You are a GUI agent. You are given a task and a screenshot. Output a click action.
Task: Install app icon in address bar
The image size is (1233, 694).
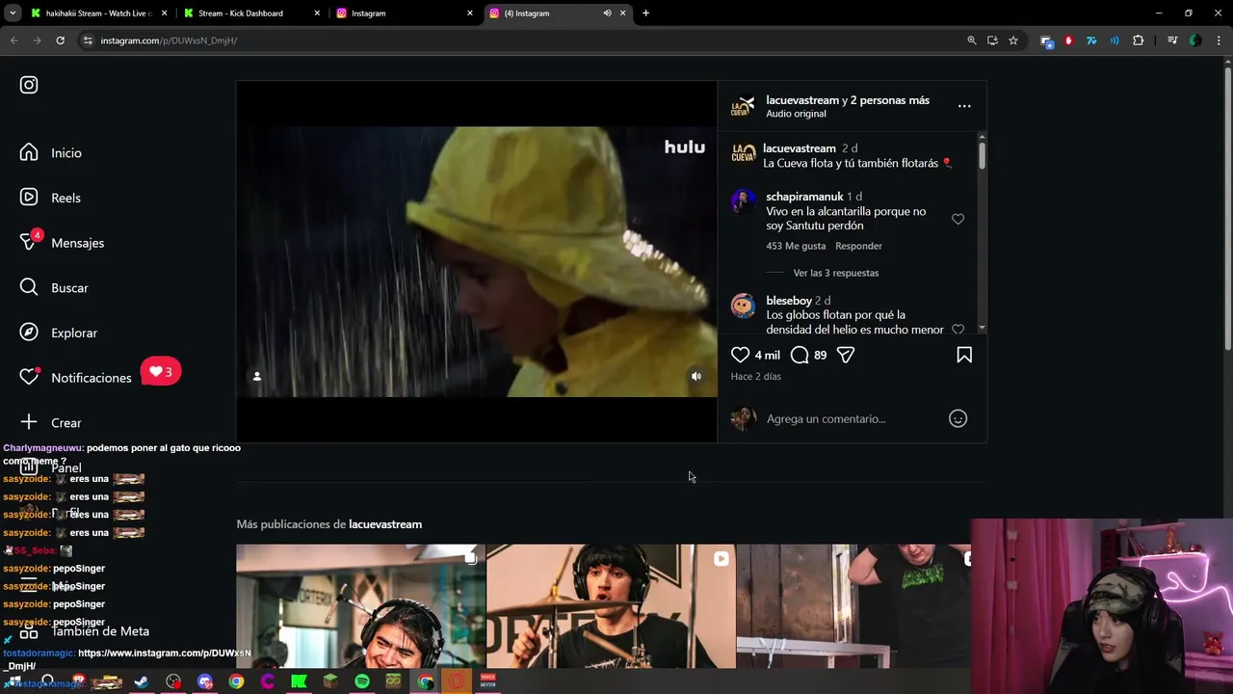pos(992,40)
